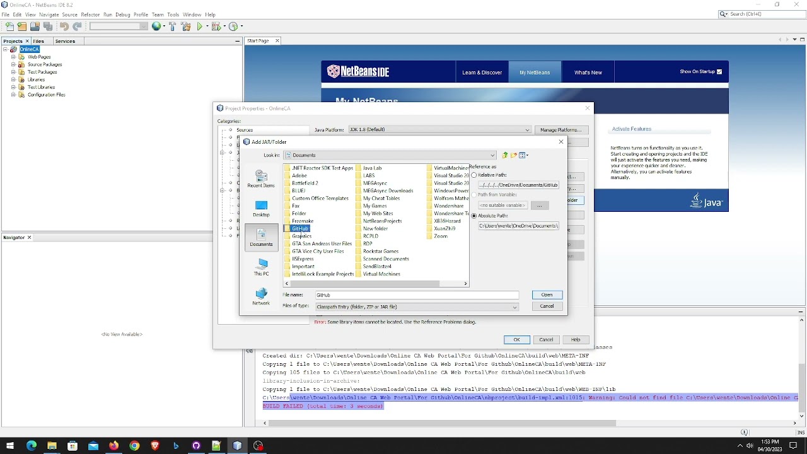Open the Java Platform dropdown

pyautogui.click(x=439, y=130)
